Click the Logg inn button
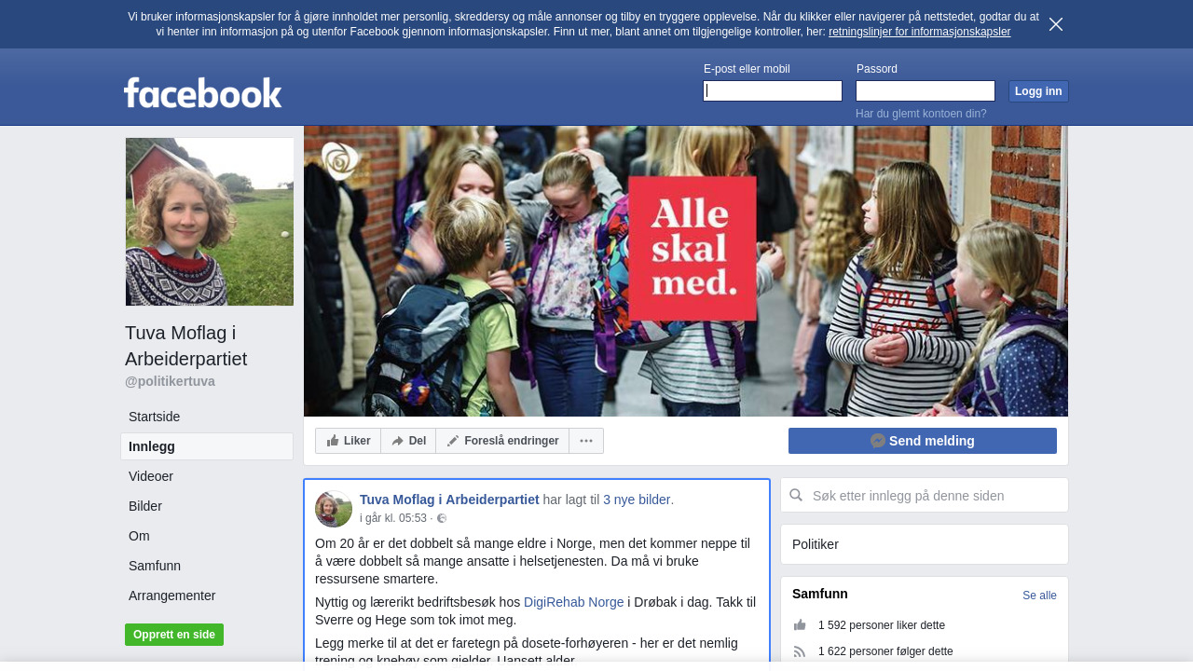Image resolution: width=1193 pixels, height=671 pixels. point(1038,91)
